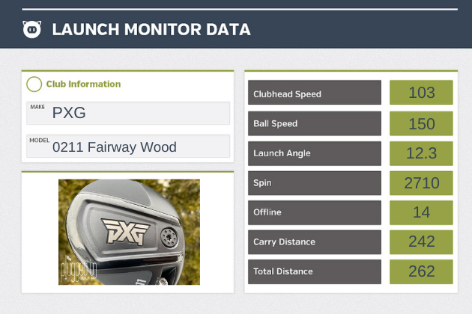Select the Clubhead Speed label row
The width and height of the screenshot is (472, 314).
coord(315,94)
